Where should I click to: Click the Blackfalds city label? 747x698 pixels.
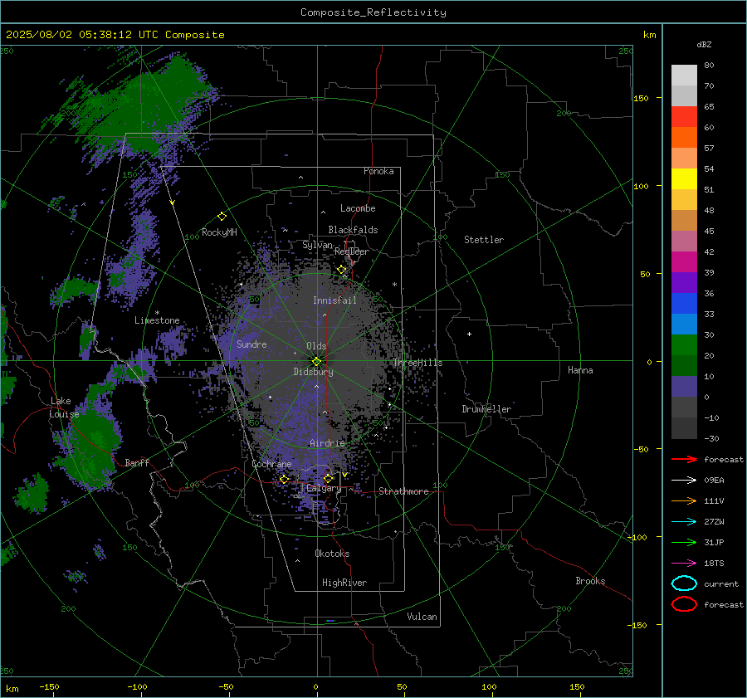pyautogui.click(x=353, y=230)
